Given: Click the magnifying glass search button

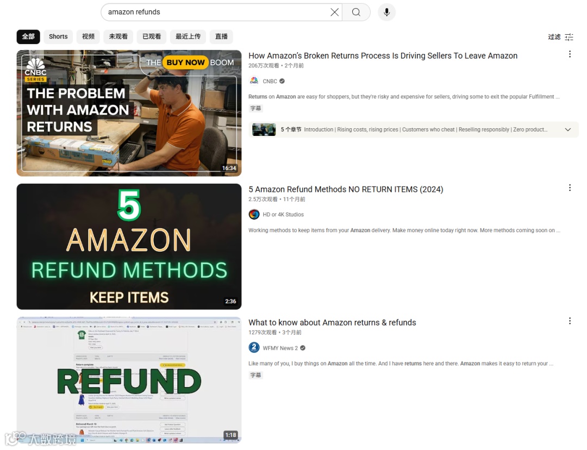Looking at the screenshot, I should [x=356, y=12].
